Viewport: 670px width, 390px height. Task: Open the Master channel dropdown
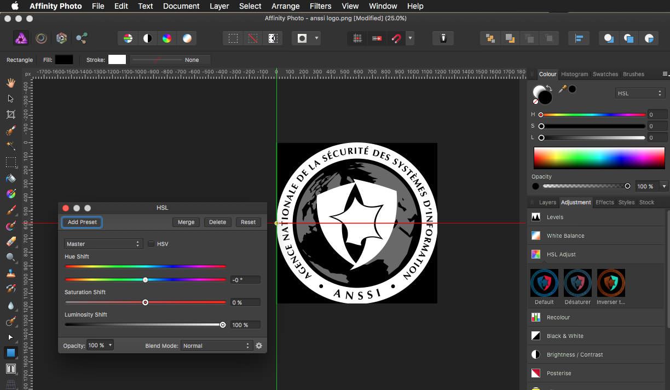103,244
